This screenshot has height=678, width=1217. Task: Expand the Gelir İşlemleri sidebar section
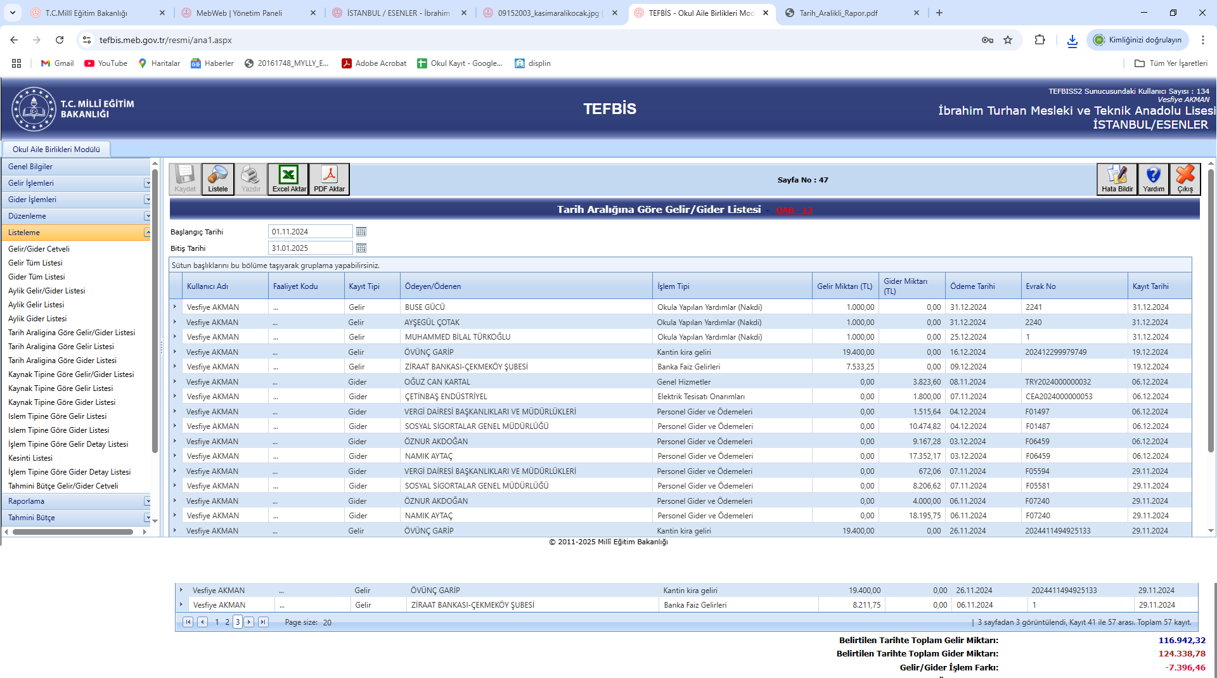pos(147,183)
